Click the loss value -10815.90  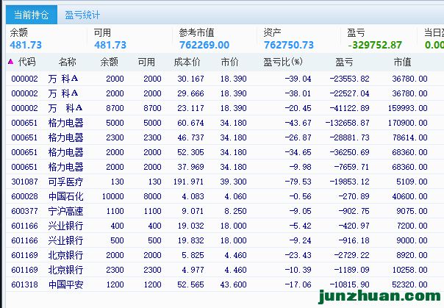pyautogui.click(x=349, y=284)
